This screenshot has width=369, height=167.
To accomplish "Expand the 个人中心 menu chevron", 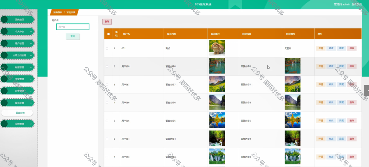I will click(x=31, y=32).
